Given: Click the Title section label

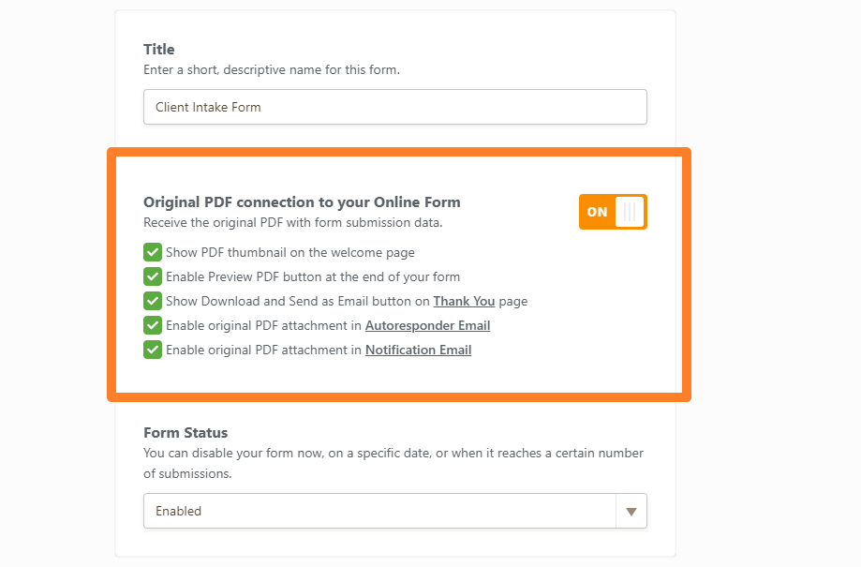Looking at the screenshot, I should [x=159, y=49].
